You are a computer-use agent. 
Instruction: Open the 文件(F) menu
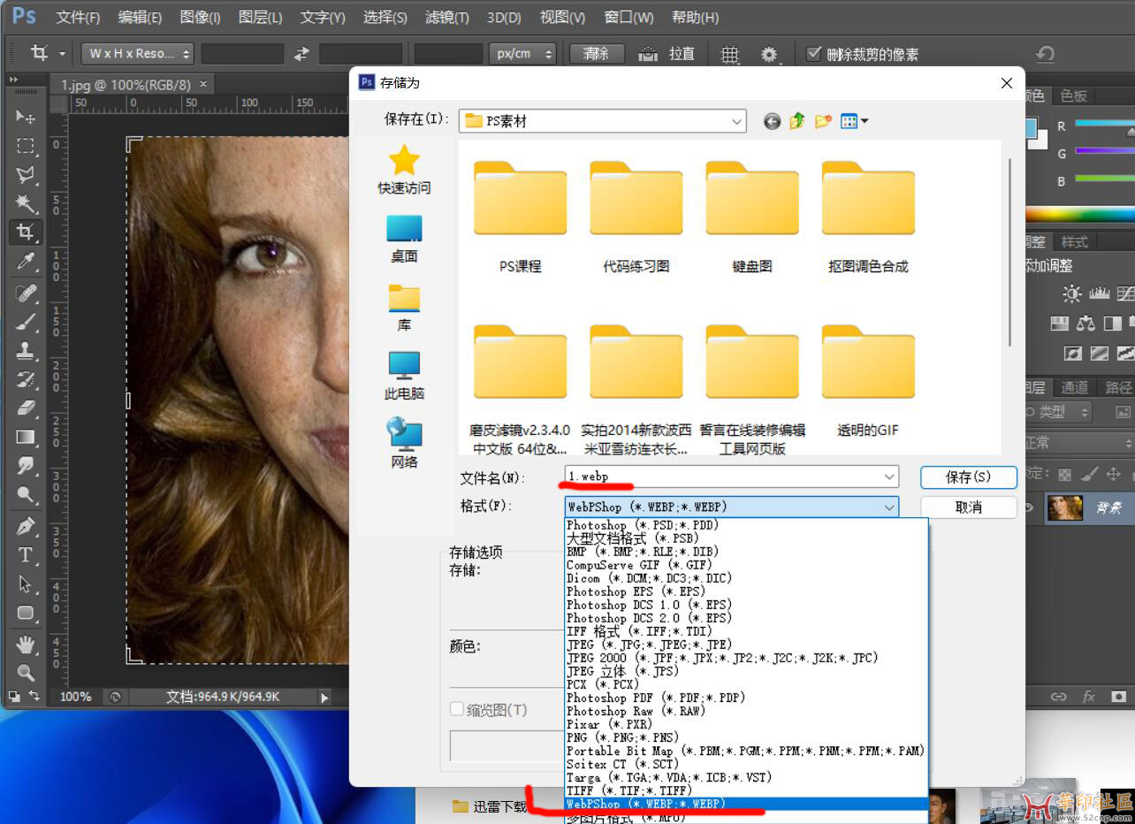click(78, 18)
